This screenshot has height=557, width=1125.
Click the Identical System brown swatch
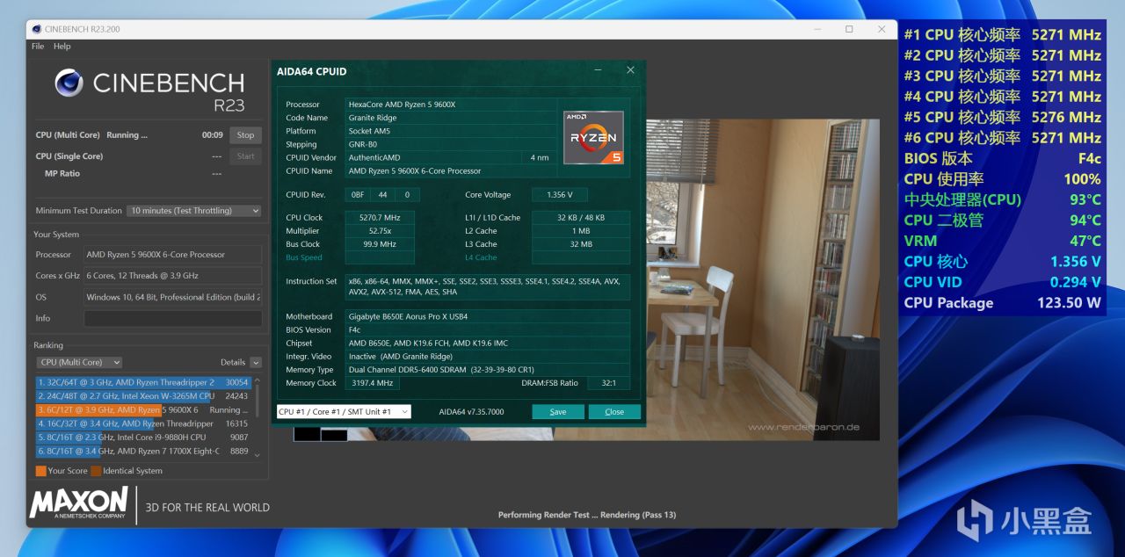pos(96,471)
